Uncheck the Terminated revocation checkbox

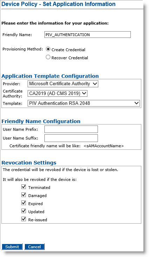[x=24, y=187]
